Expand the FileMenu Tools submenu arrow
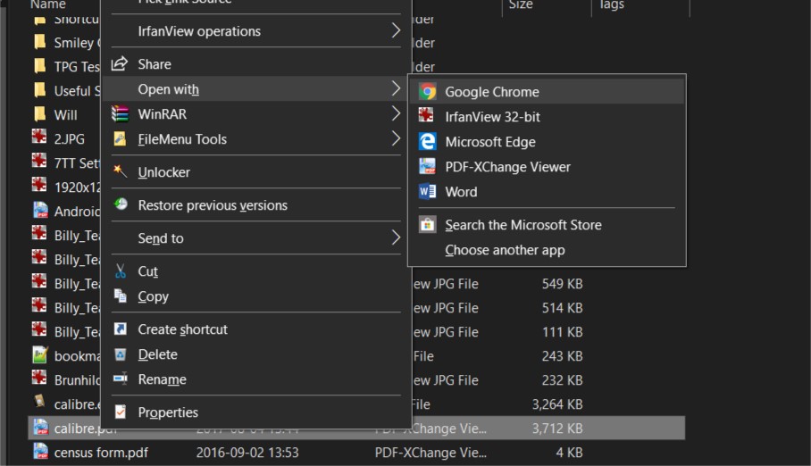This screenshot has height=466, width=811. (396, 139)
